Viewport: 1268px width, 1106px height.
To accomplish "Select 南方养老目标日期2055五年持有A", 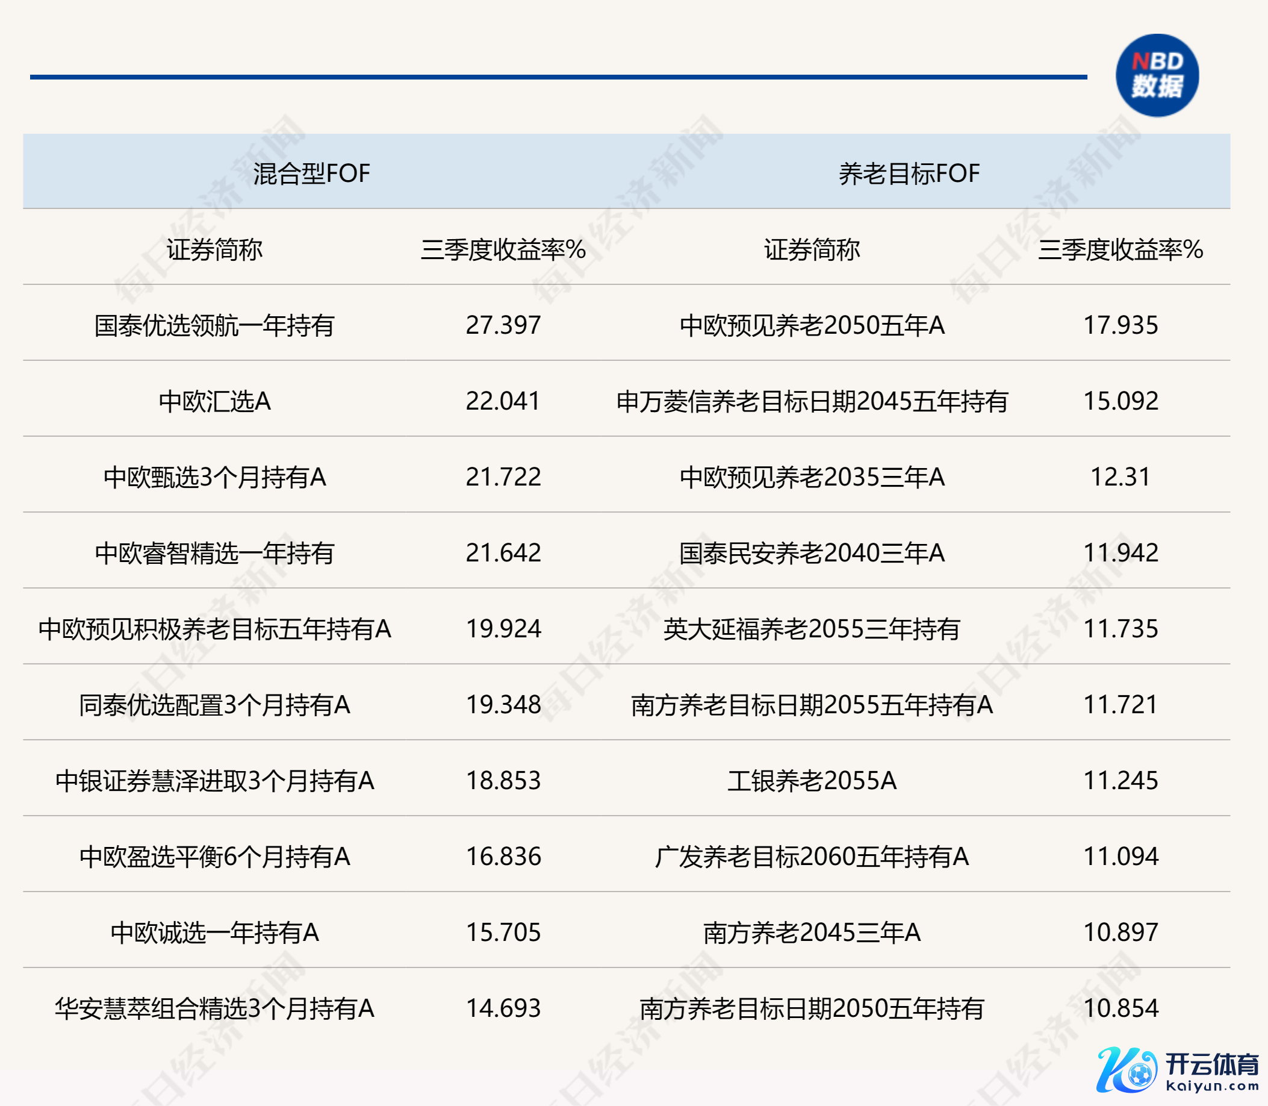I will 812,705.
